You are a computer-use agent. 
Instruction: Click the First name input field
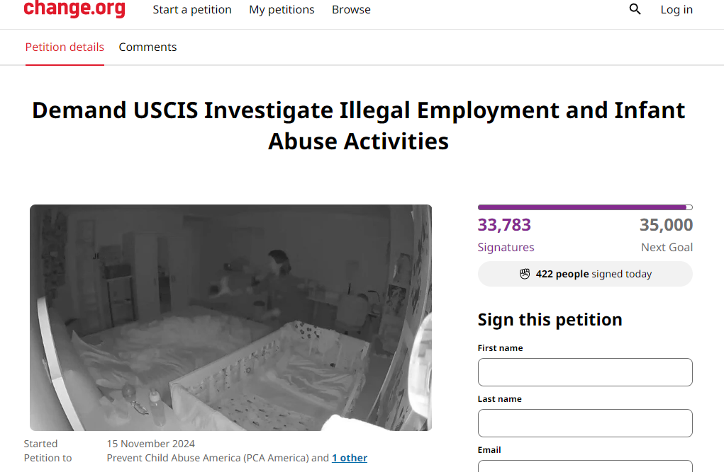coord(585,372)
